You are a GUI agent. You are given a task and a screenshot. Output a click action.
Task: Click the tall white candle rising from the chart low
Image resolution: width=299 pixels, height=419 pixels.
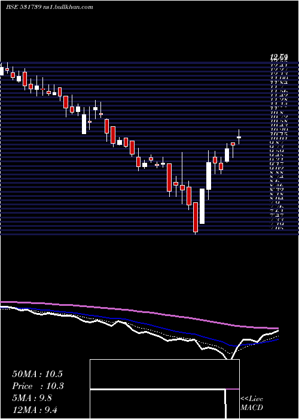pos(202,206)
